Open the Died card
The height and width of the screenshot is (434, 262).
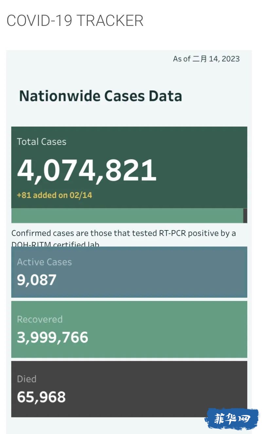click(x=129, y=389)
